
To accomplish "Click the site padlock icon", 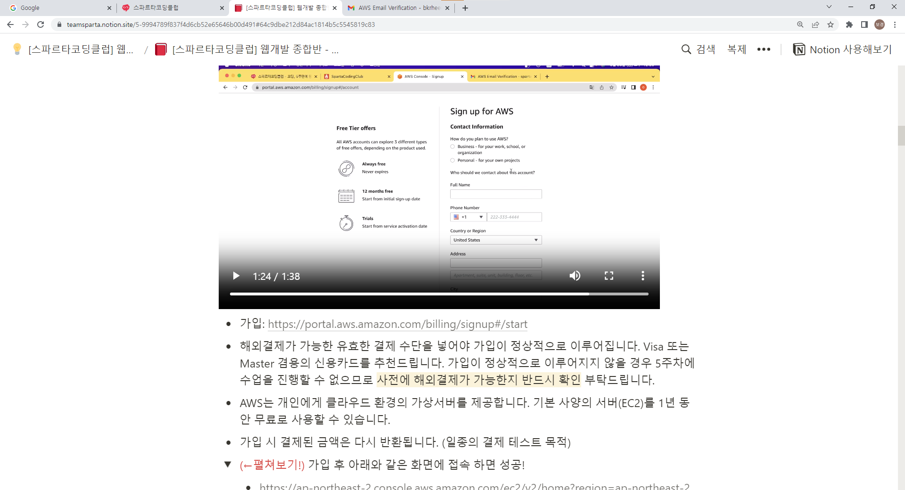I will coord(59,24).
